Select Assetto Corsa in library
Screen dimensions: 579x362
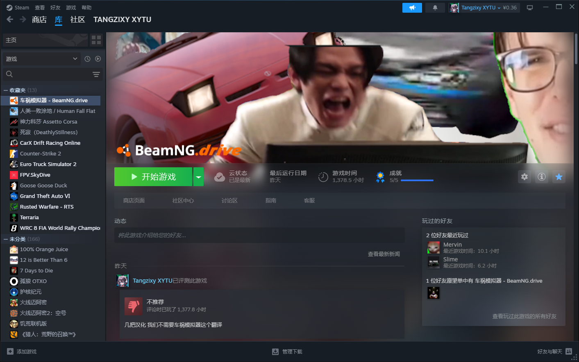pos(50,121)
